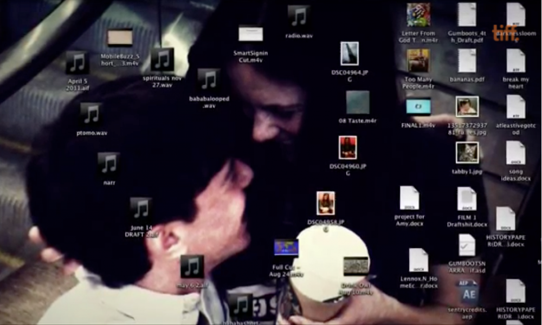Select June 14 DRAFT 2.aif file
This screenshot has height=325, width=542.
coord(141,209)
